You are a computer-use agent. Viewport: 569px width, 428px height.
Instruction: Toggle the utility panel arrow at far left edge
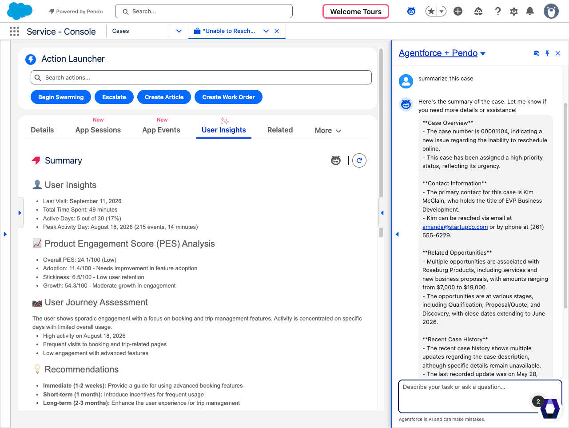[5, 234]
